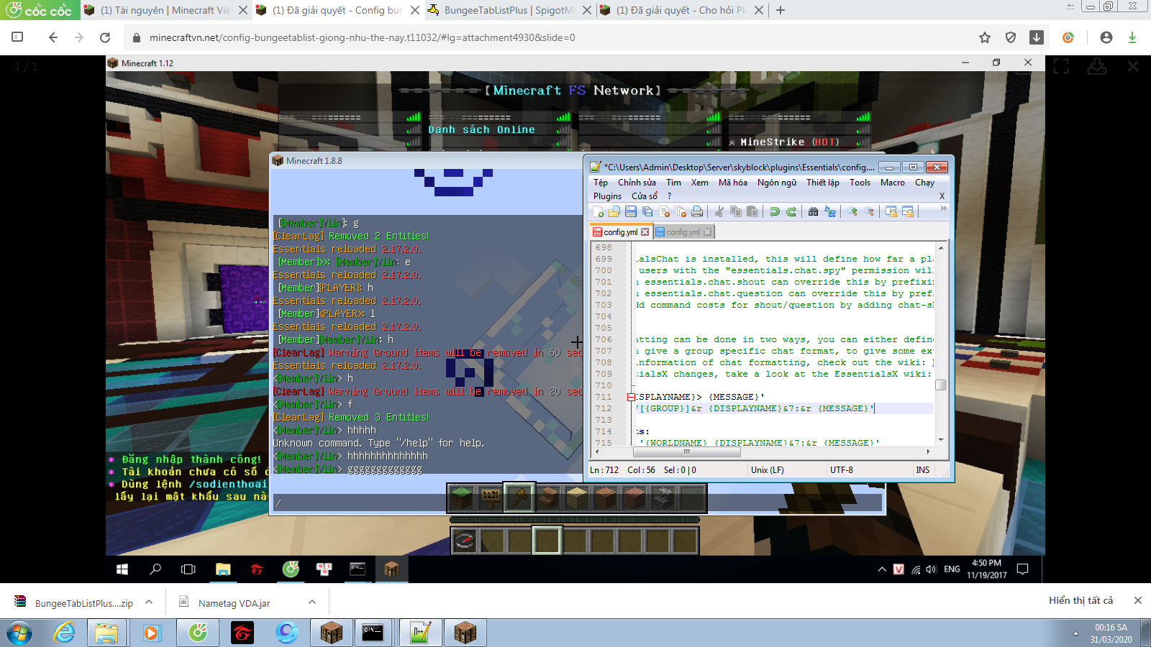The image size is (1151, 647).
Task: Click the scissors Cut icon in Notepad++
Action: click(x=719, y=211)
